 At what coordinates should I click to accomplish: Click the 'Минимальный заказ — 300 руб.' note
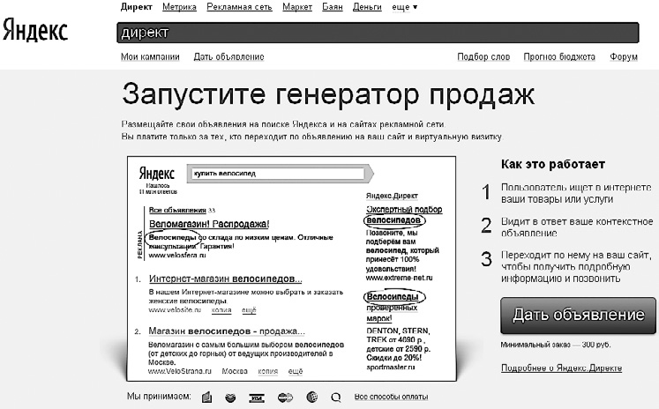point(555,345)
